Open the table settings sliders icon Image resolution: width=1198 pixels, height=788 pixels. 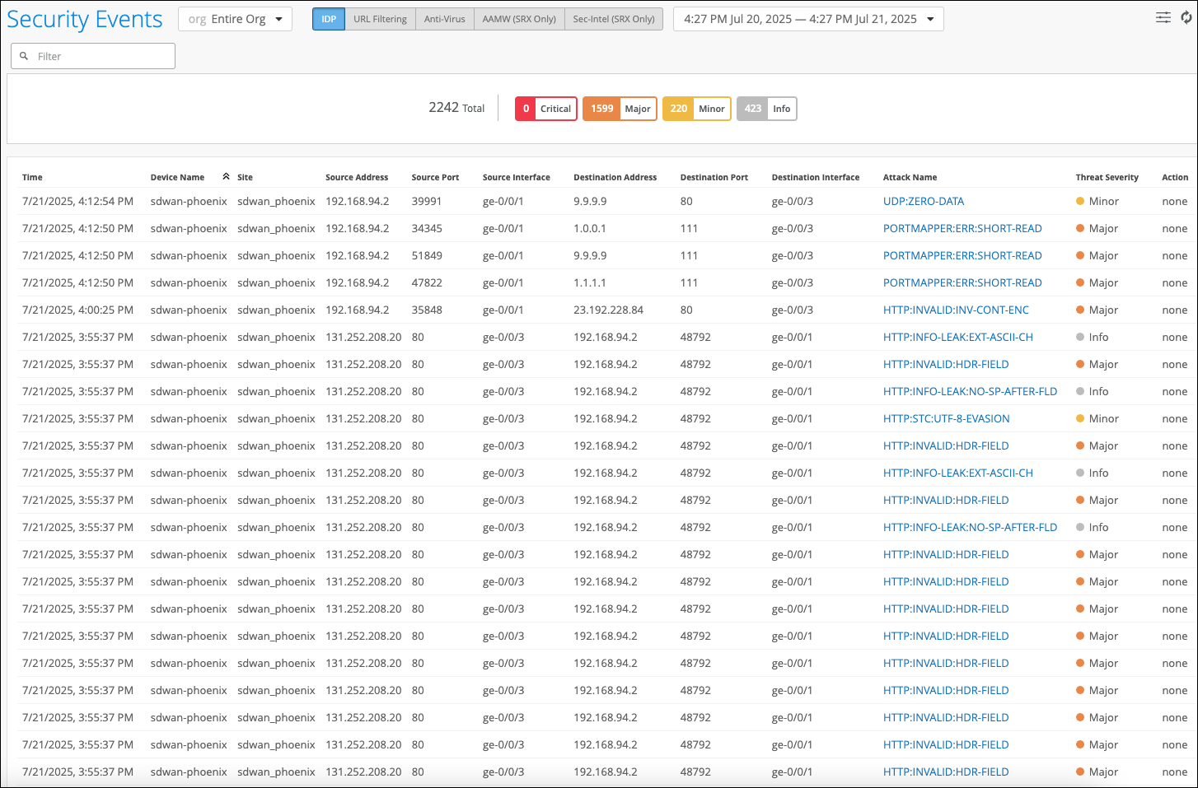coord(1163,17)
